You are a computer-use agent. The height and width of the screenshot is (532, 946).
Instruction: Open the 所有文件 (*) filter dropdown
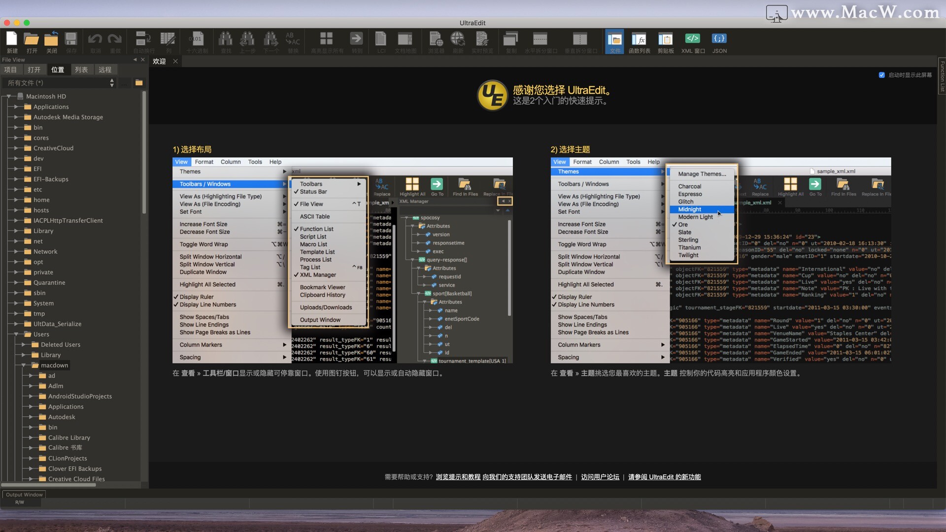[x=111, y=83]
